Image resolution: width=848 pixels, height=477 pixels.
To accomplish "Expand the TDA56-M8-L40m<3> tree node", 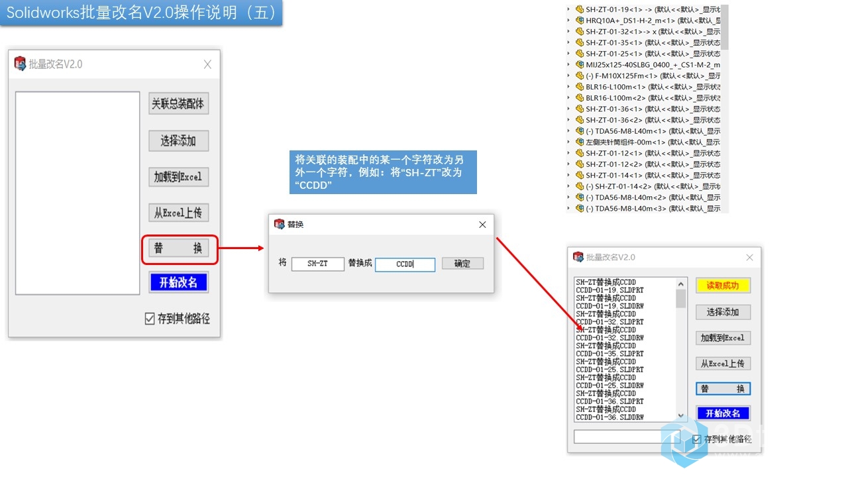I will click(x=569, y=208).
